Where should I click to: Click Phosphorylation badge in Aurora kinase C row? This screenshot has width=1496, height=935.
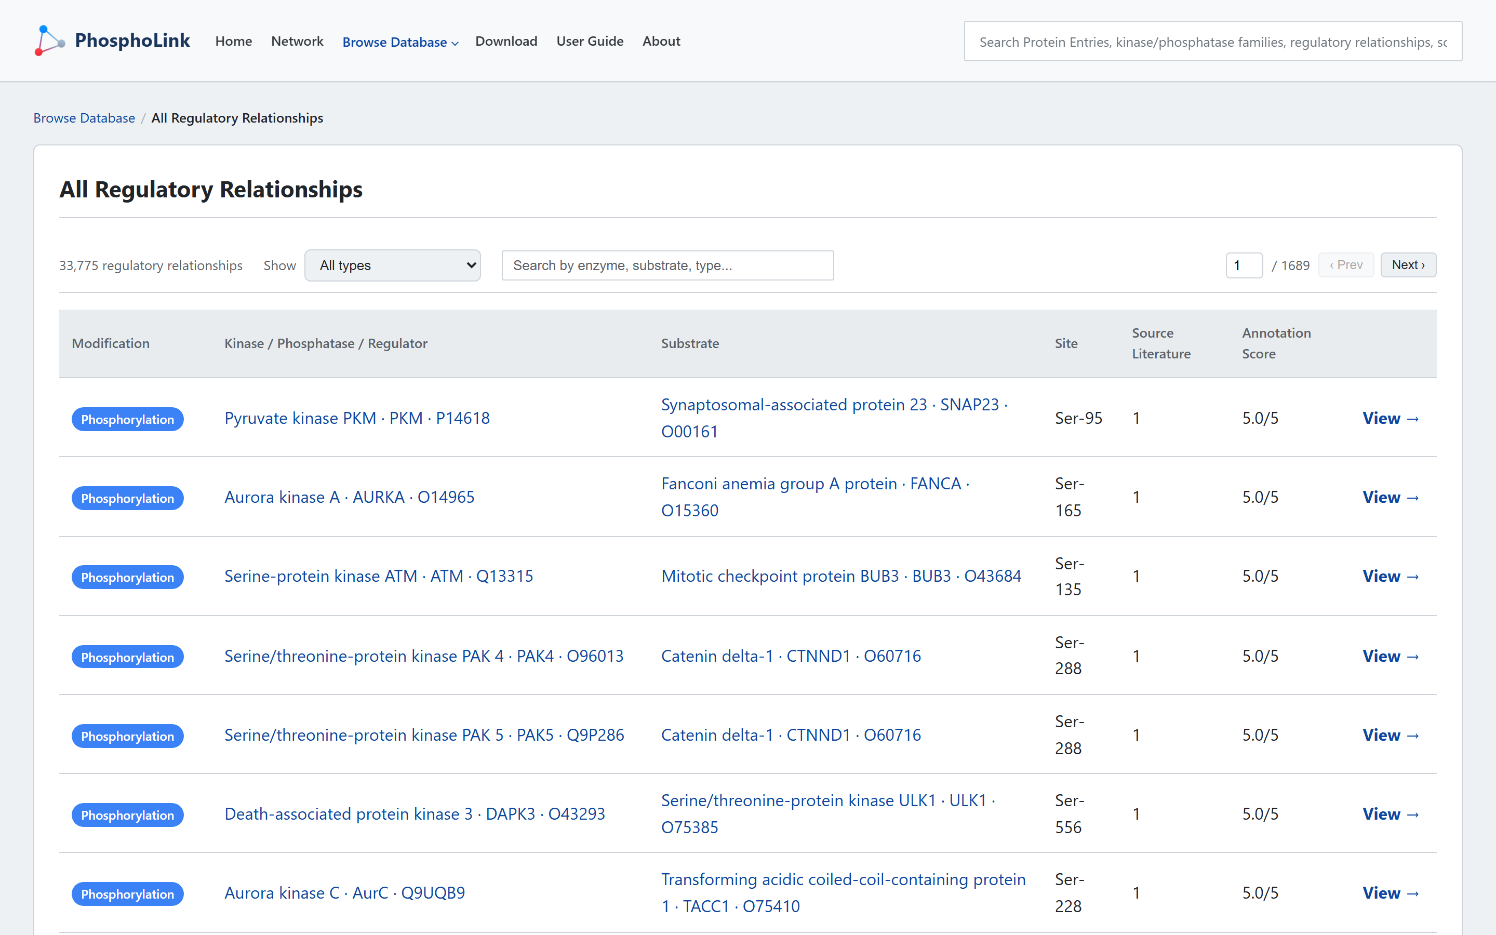pos(127,894)
